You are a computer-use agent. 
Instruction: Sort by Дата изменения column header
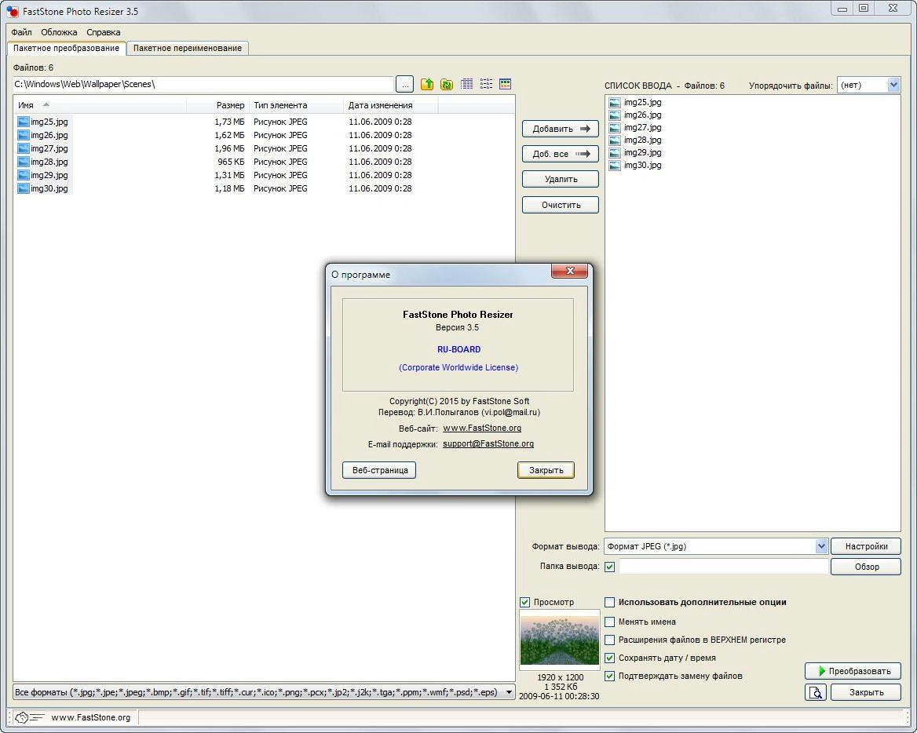(x=391, y=105)
